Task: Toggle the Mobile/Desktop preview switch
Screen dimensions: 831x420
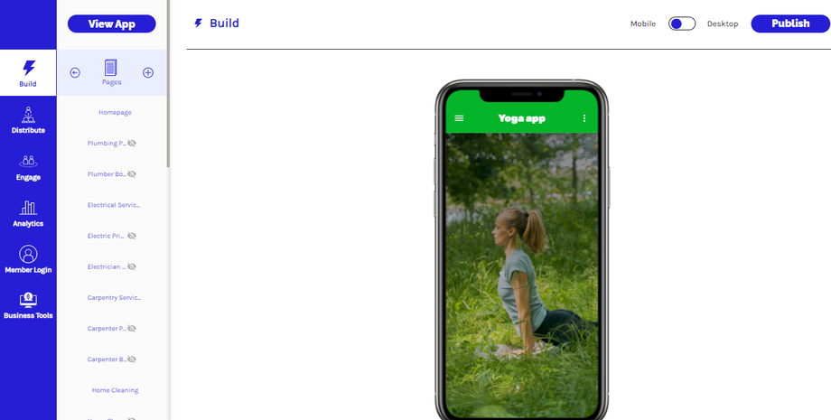Action: pos(682,23)
